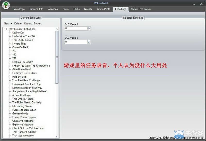Select 'Nothing Stands In Your Way' entry
Viewport: 206px width, 141px height.
27,88
